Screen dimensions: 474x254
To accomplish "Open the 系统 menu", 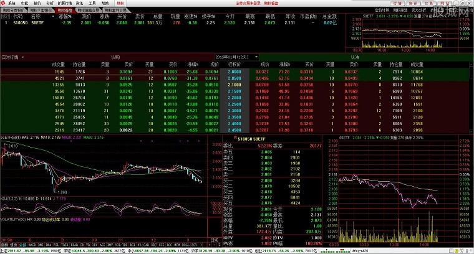I will click(11, 3).
